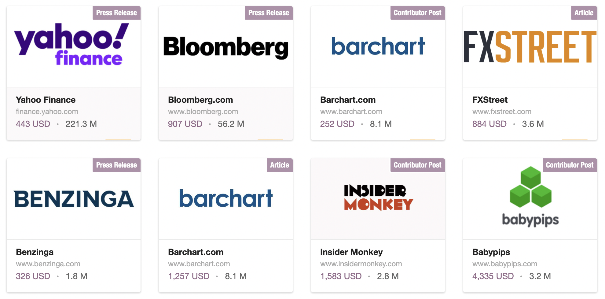Viewport: 605px width, 299px height.
Task: Open the www.babypips.com link
Action: (505, 264)
